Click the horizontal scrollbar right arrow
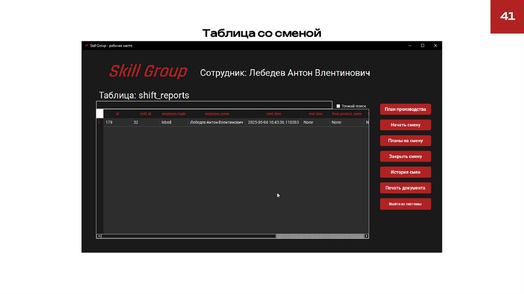Image resolution: width=524 pixels, height=294 pixels. coord(366,236)
